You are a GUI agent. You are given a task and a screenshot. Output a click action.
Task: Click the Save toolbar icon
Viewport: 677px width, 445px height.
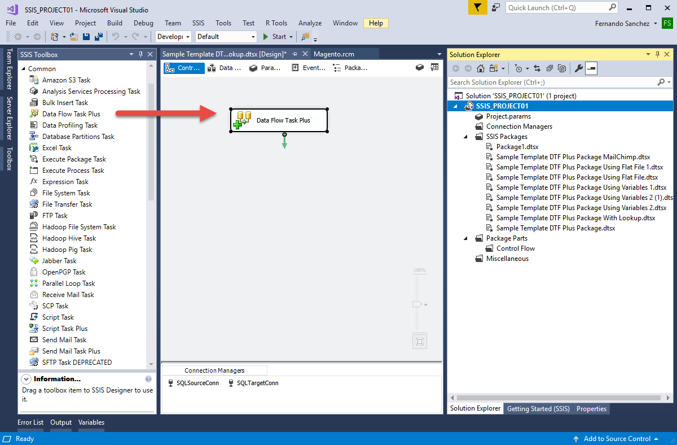point(86,36)
